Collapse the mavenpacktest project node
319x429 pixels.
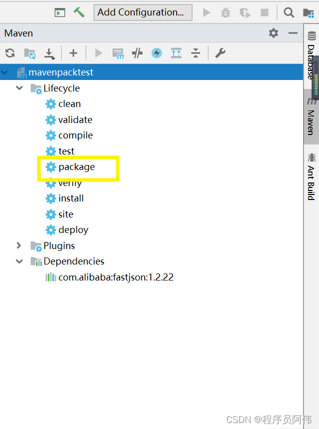(4, 72)
